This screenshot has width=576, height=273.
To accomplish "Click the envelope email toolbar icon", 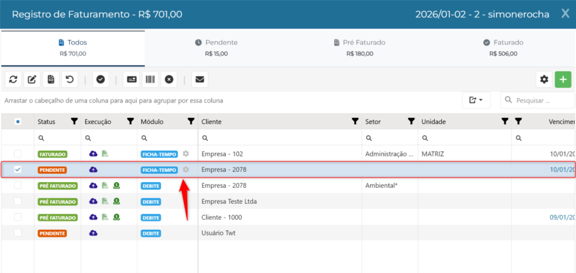I will click(x=200, y=80).
